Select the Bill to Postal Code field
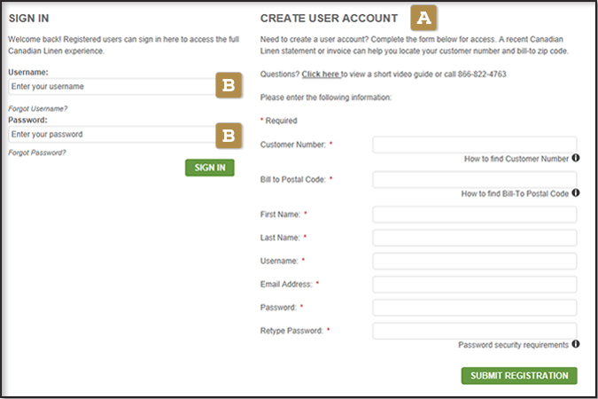This screenshot has width=598, height=399. click(475, 179)
